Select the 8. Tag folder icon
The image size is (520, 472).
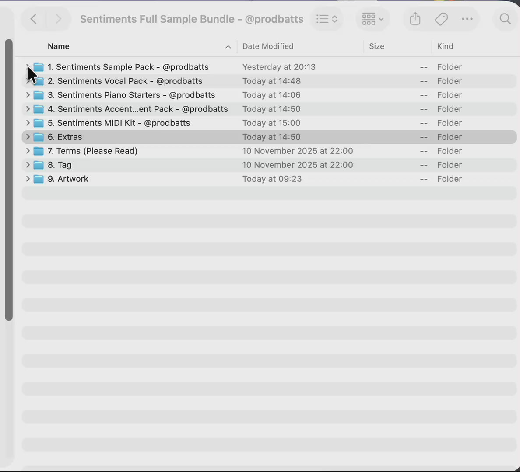click(39, 165)
